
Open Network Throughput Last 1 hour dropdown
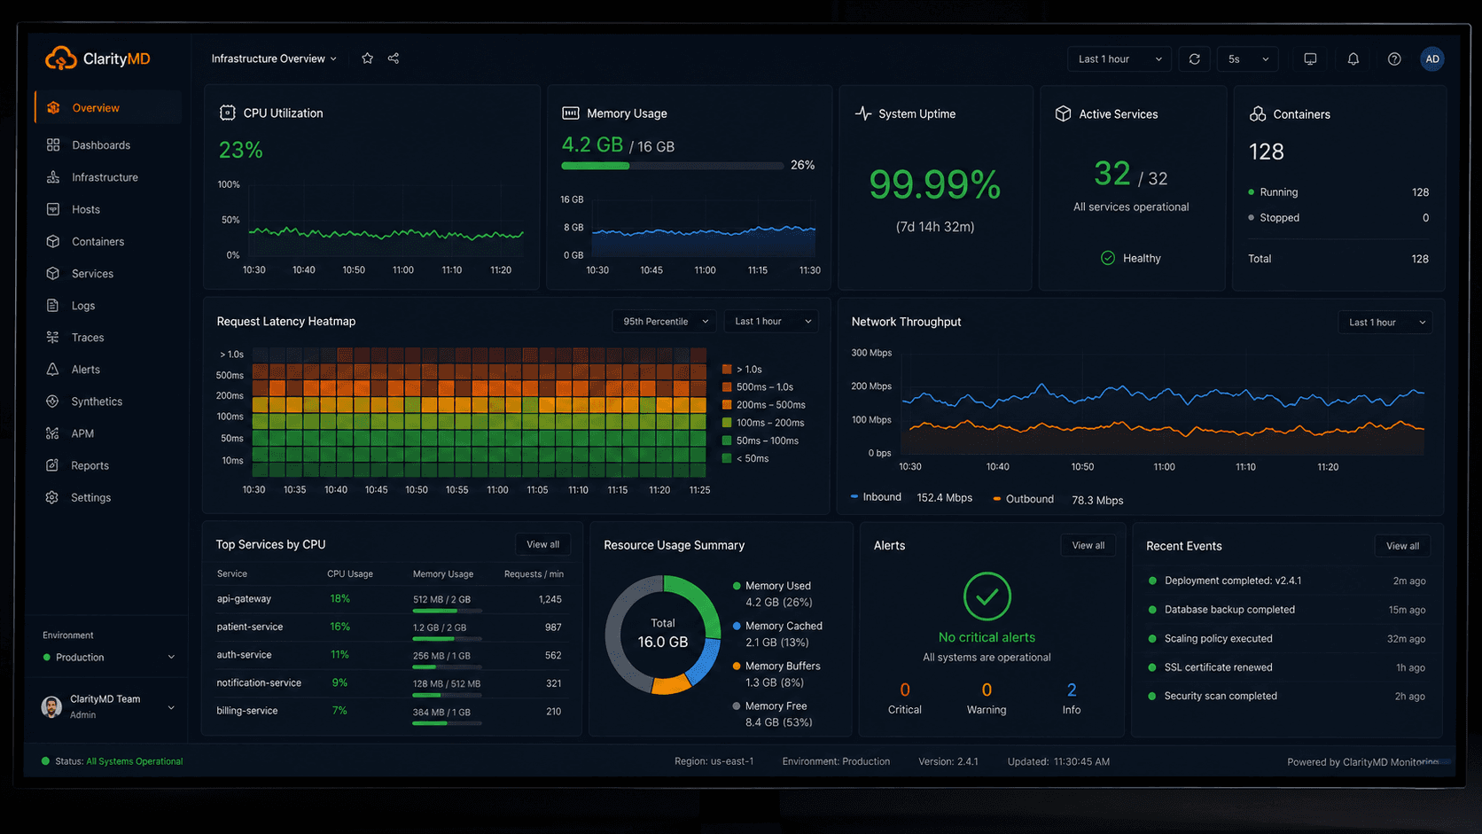(1385, 323)
